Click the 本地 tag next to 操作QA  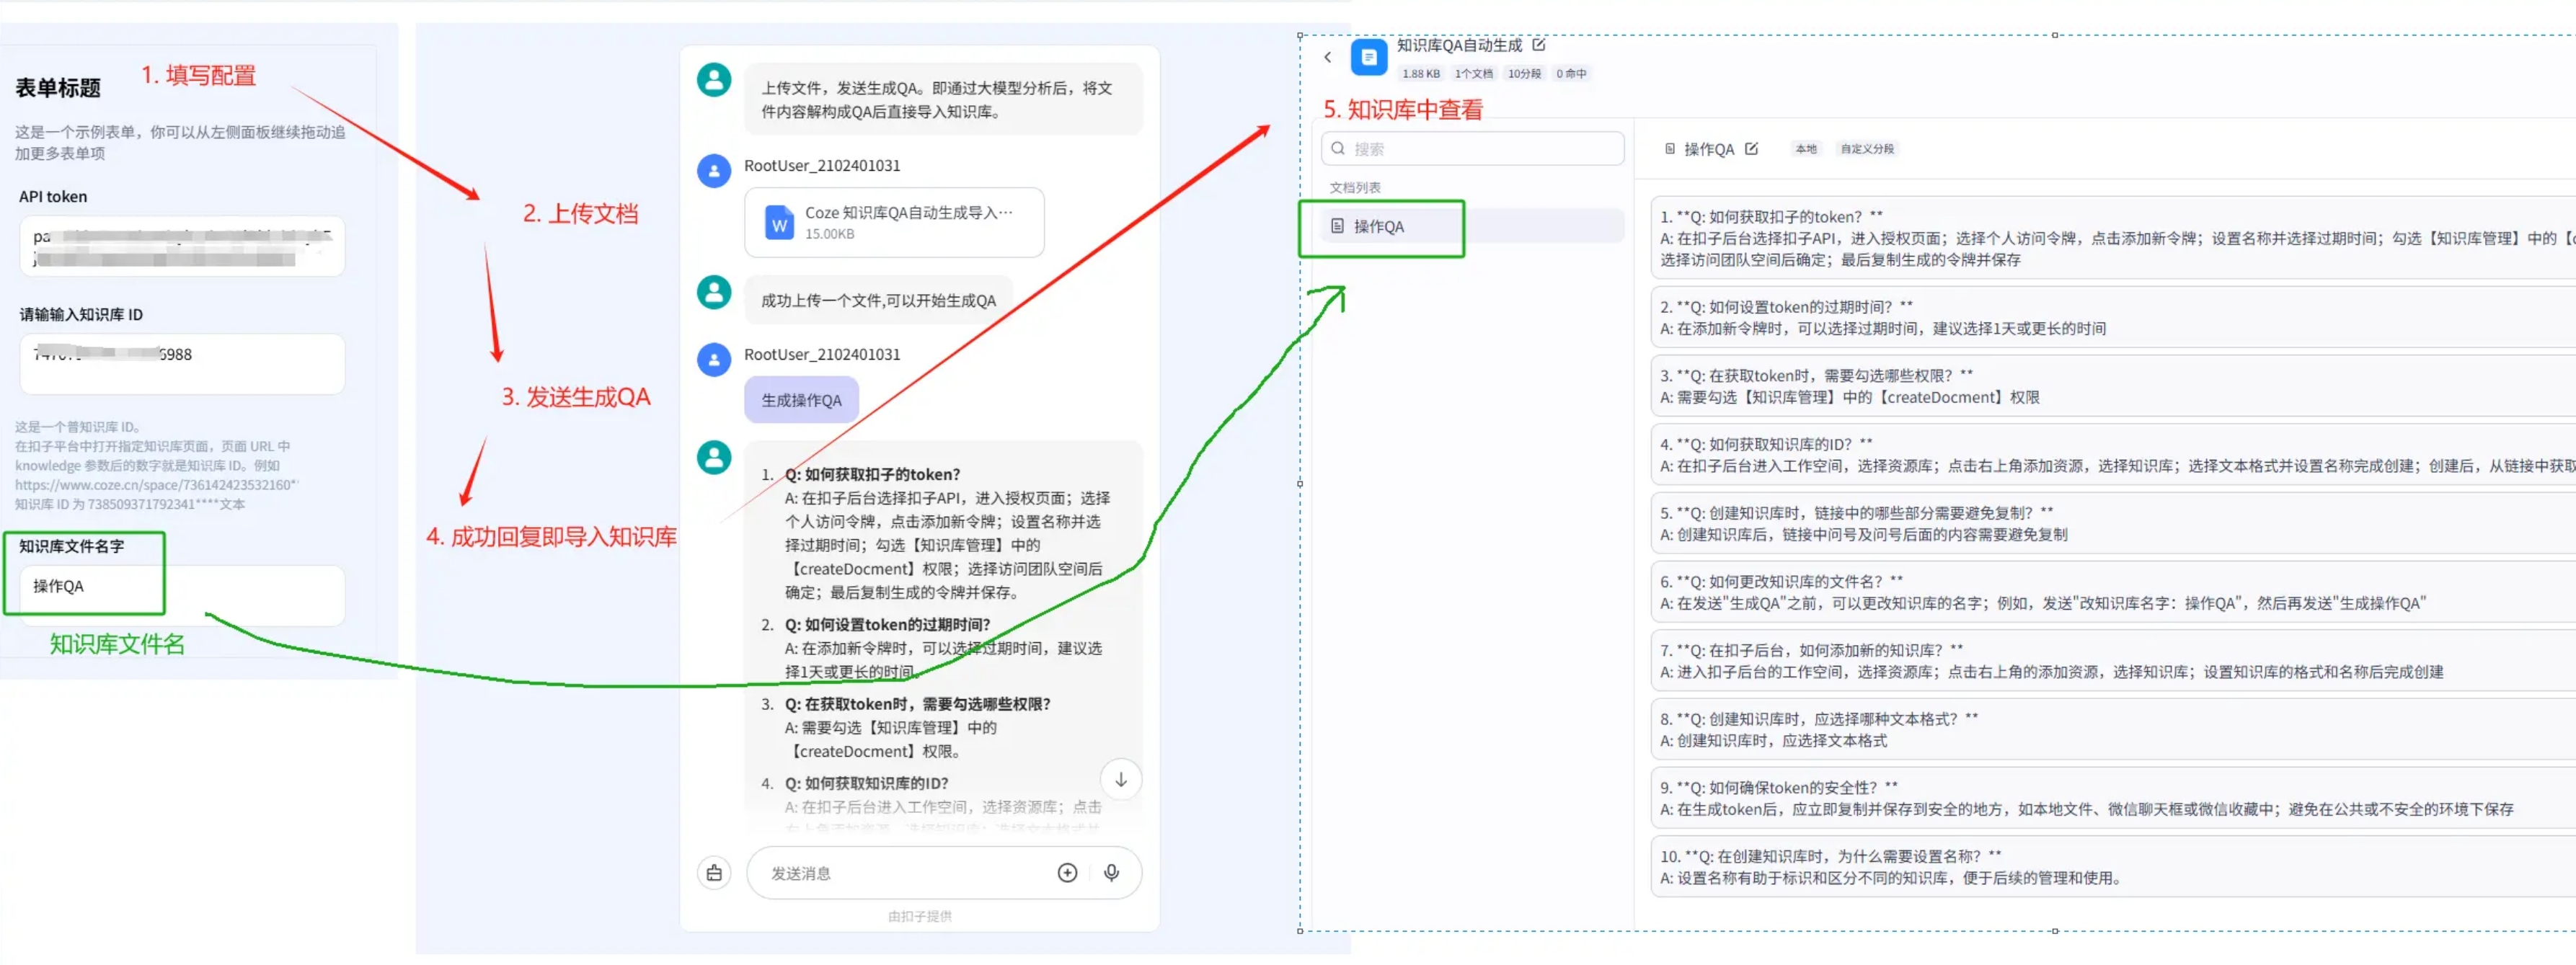pyautogui.click(x=1805, y=149)
